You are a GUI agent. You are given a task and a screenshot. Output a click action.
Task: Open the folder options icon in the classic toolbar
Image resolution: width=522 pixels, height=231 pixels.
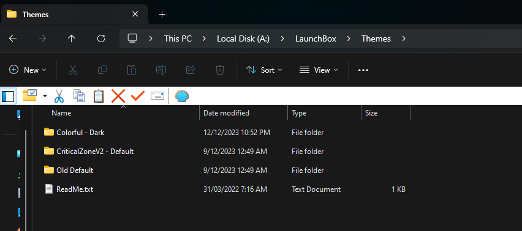coord(29,96)
